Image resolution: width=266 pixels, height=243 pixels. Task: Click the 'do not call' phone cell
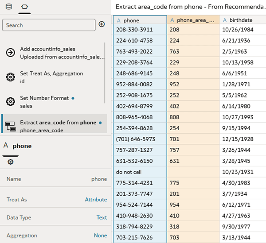tap(140, 171)
